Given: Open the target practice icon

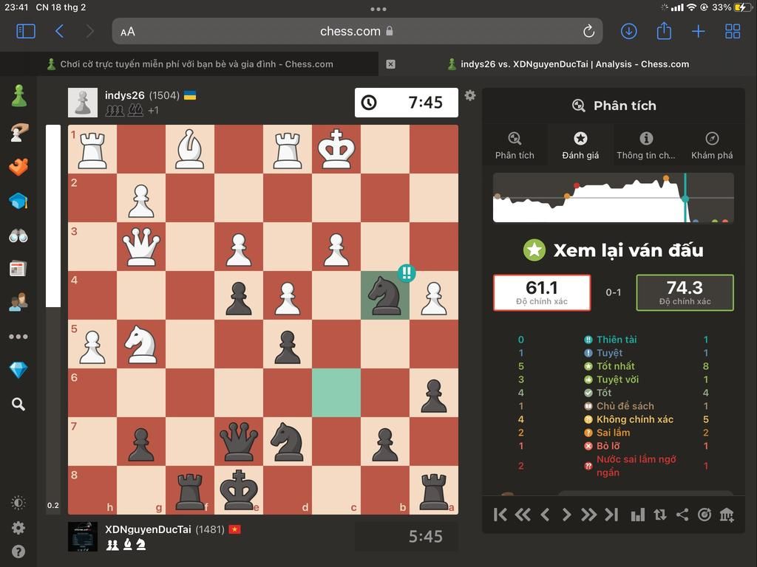Looking at the screenshot, I should 705,515.
